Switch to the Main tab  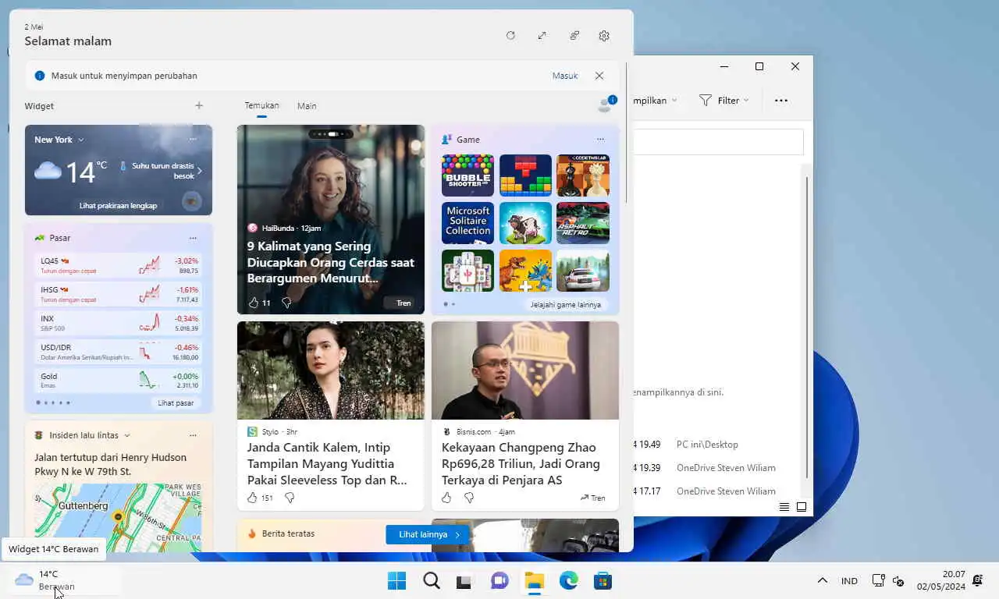pos(307,106)
